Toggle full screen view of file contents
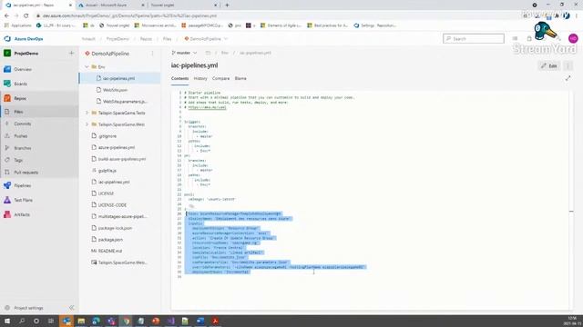The width and height of the screenshot is (583, 327). tap(568, 78)
